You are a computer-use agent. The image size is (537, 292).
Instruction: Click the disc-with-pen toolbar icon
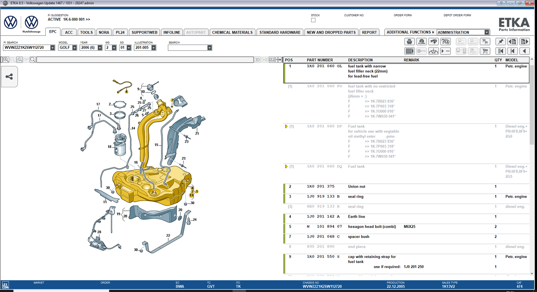422,42
